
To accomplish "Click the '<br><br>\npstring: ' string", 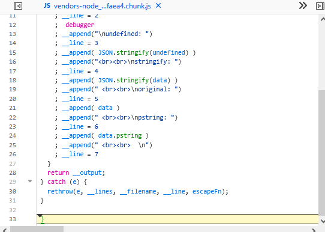I will coord(134,118).
